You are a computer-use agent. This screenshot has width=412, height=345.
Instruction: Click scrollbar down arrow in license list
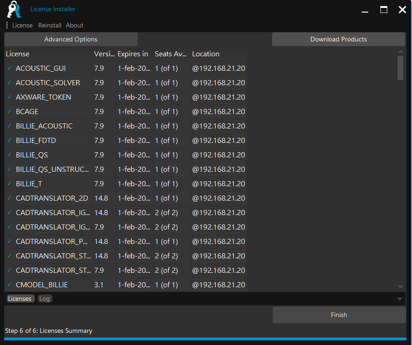[x=400, y=287]
